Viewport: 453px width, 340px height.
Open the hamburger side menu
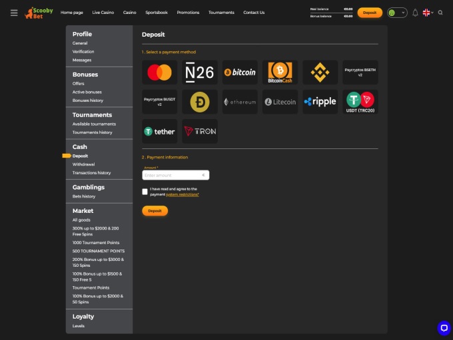(x=14, y=13)
